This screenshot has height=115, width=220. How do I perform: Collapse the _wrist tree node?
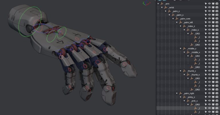162,7
